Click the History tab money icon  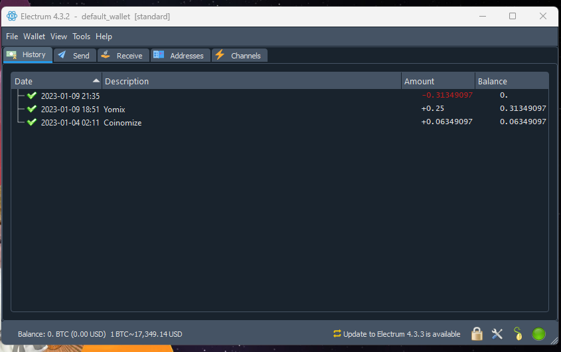12,54
